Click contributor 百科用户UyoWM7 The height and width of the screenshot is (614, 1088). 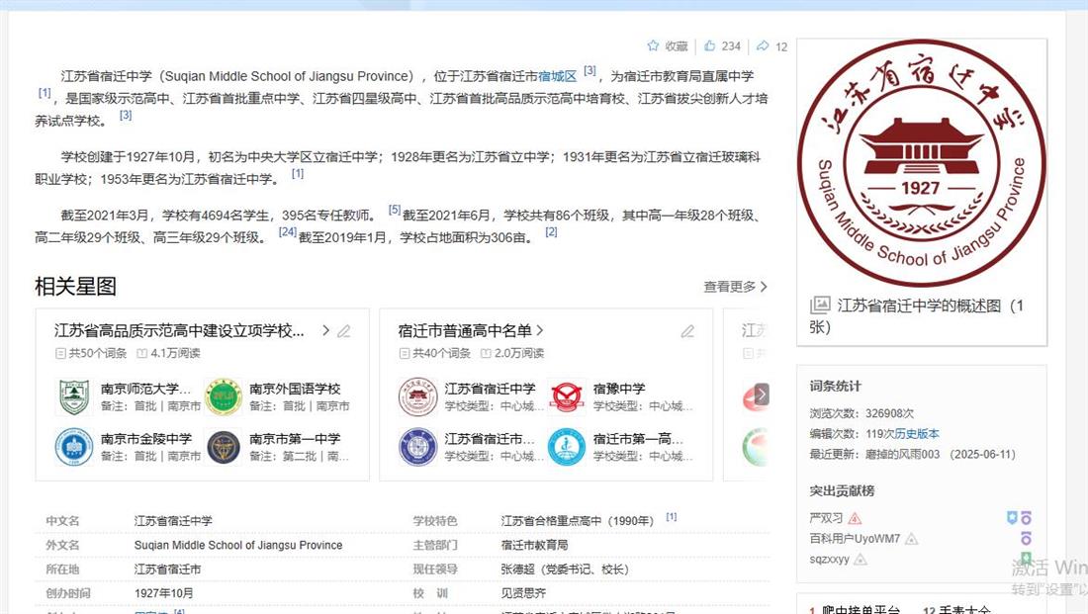coord(855,539)
